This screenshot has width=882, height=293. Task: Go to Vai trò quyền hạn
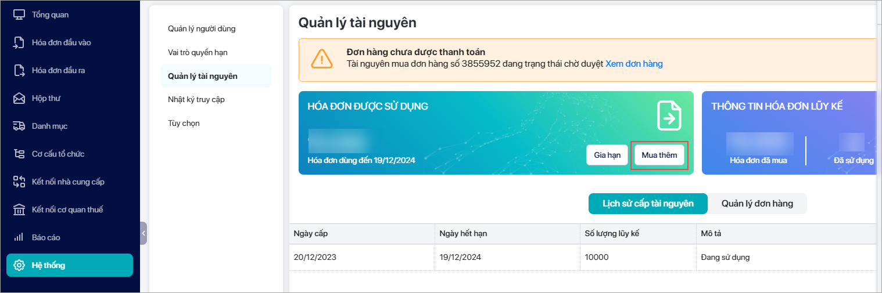198,52
